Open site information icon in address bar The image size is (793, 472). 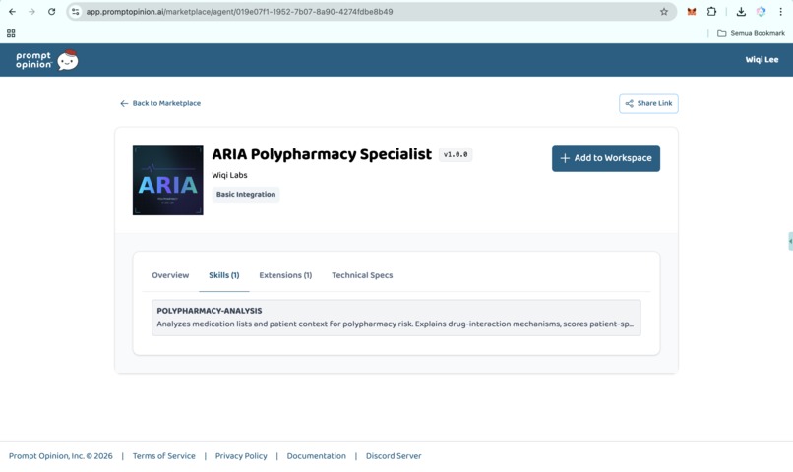[76, 11]
